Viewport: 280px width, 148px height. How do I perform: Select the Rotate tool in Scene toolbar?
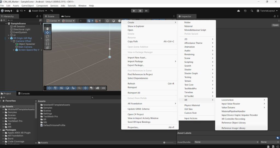point(47,36)
